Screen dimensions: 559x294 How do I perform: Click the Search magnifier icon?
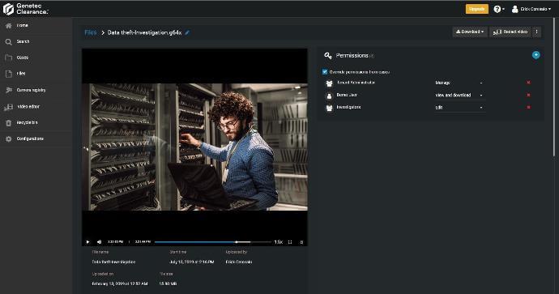point(9,42)
